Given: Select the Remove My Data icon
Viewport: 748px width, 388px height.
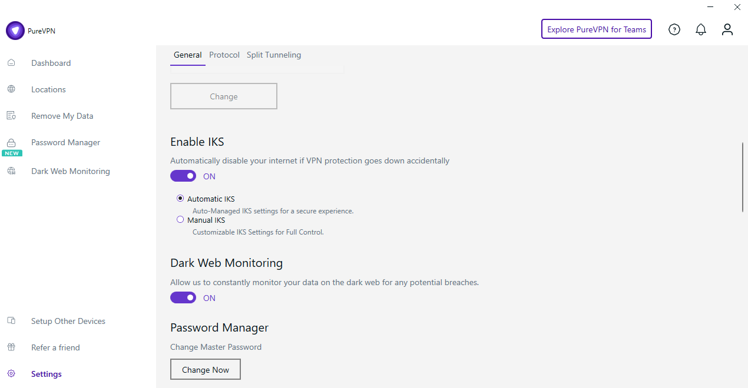Looking at the screenshot, I should [x=12, y=115].
